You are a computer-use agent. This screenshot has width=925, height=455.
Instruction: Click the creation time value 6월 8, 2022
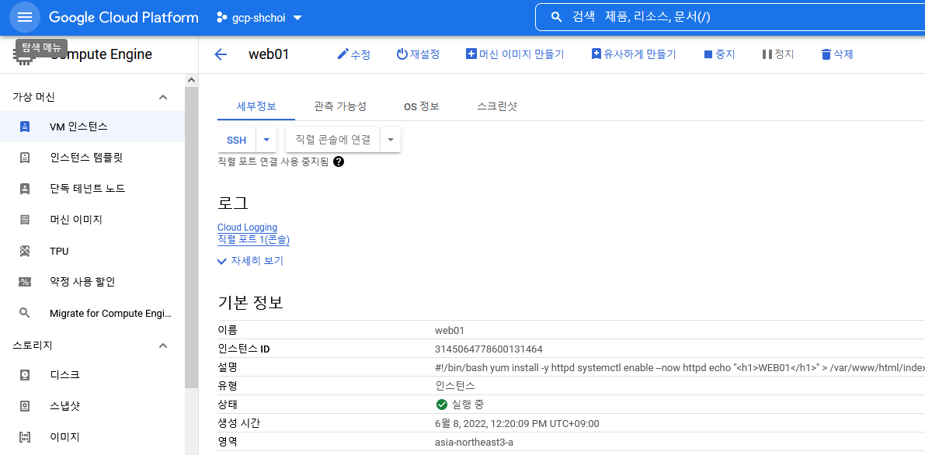pos(516,423)
